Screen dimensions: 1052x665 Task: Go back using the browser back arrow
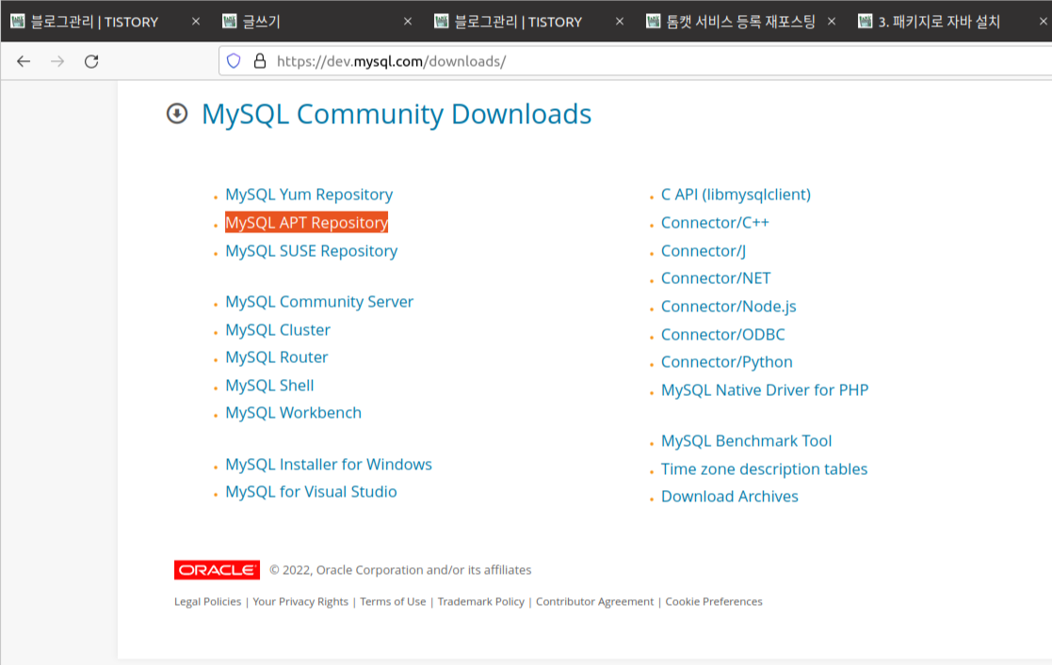(24, 62)
